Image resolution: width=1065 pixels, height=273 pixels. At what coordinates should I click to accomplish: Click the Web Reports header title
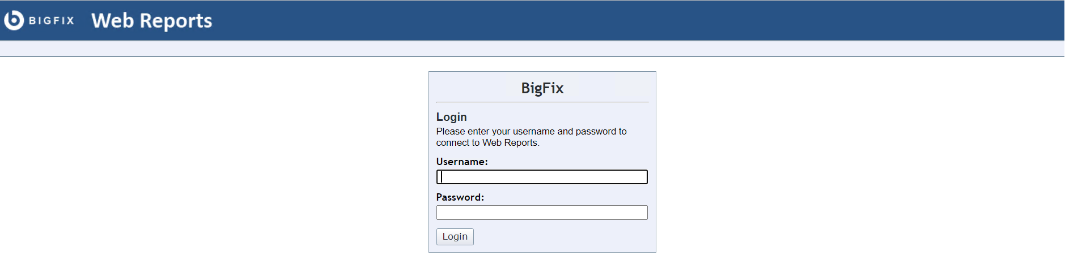tap(151, 21)
